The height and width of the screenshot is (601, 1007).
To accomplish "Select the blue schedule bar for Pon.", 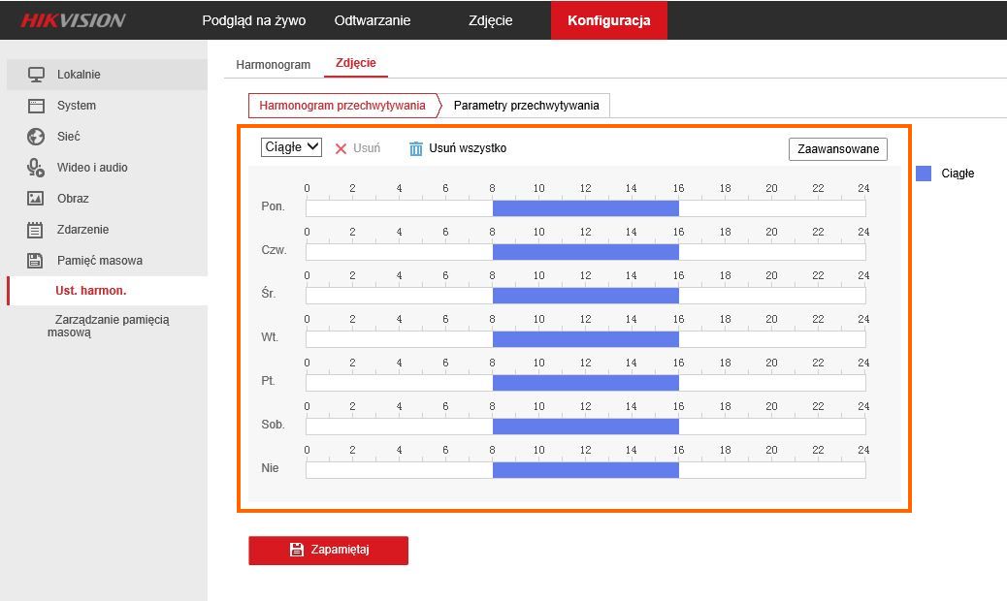I will pos(585,208).
